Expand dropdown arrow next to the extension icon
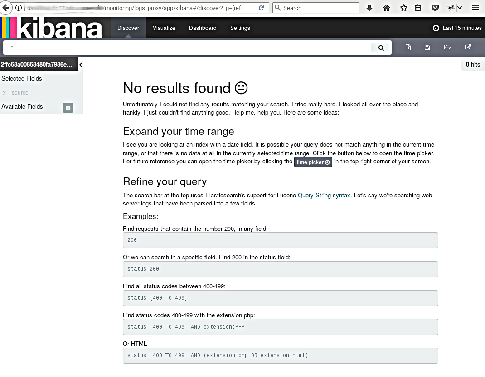The image size is (485, 377). point(460,8)
